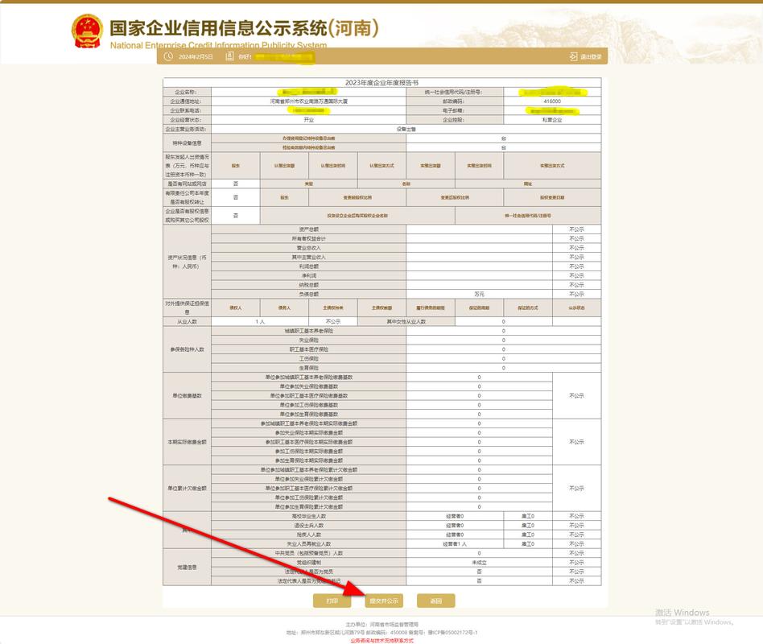The image size is (763, 644).
Task: Click the user icon next to 你好 greeting
Action: 228,56
